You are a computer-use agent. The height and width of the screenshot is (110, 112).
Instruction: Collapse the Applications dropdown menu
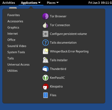(x=31, y=3)
